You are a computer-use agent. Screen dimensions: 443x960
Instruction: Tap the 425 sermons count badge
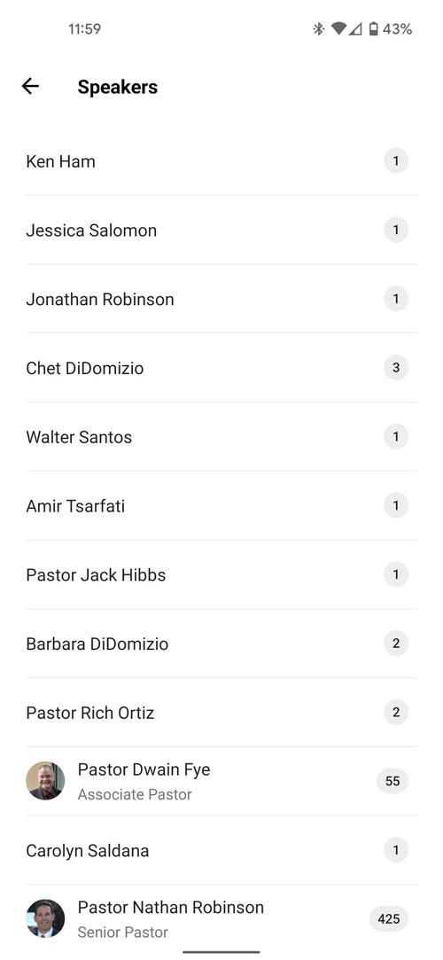pos(389,919)
